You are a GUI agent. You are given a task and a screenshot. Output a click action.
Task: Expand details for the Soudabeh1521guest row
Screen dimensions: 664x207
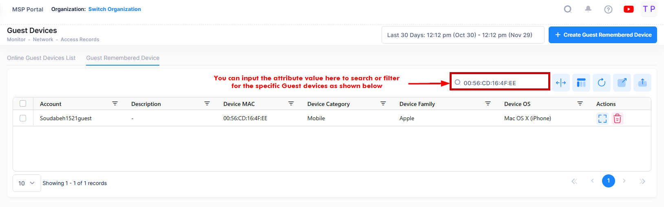602,119
